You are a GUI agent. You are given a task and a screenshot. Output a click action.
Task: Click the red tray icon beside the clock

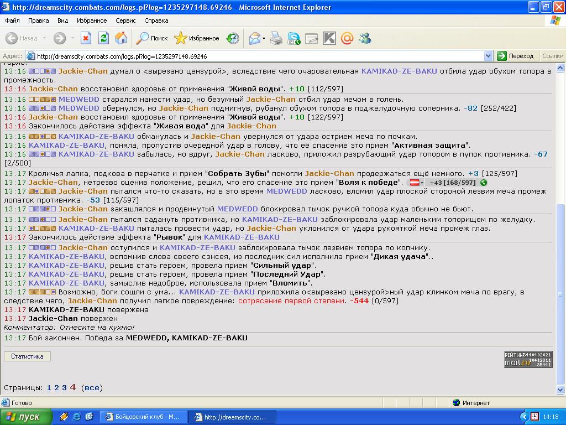(x=535, y=417)
